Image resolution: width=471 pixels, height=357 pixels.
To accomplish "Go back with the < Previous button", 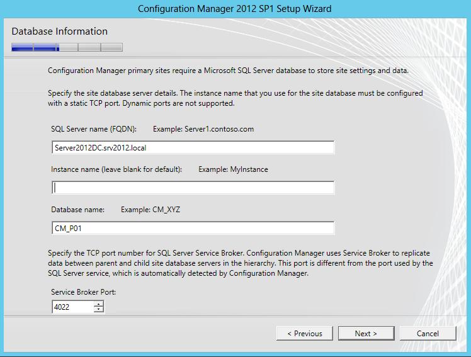I will coord(305,333).
